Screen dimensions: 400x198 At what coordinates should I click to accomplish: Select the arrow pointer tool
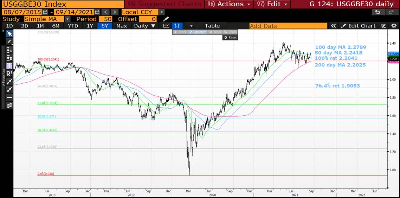coord(9,33)
